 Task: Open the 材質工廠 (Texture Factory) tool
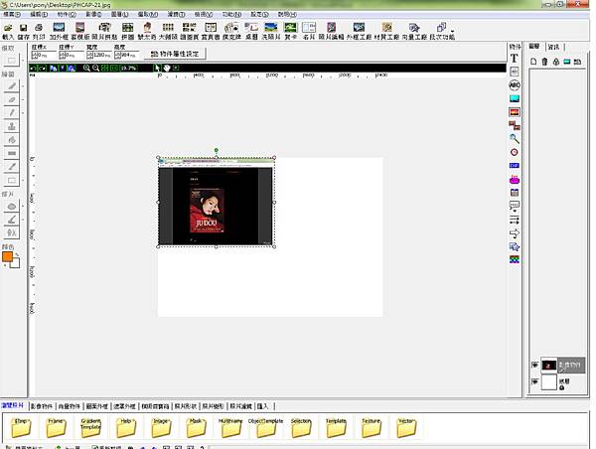pos(386,31)
